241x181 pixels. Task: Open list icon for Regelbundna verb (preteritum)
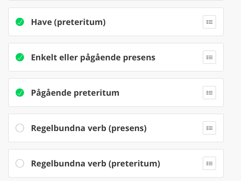pos(209,163)
